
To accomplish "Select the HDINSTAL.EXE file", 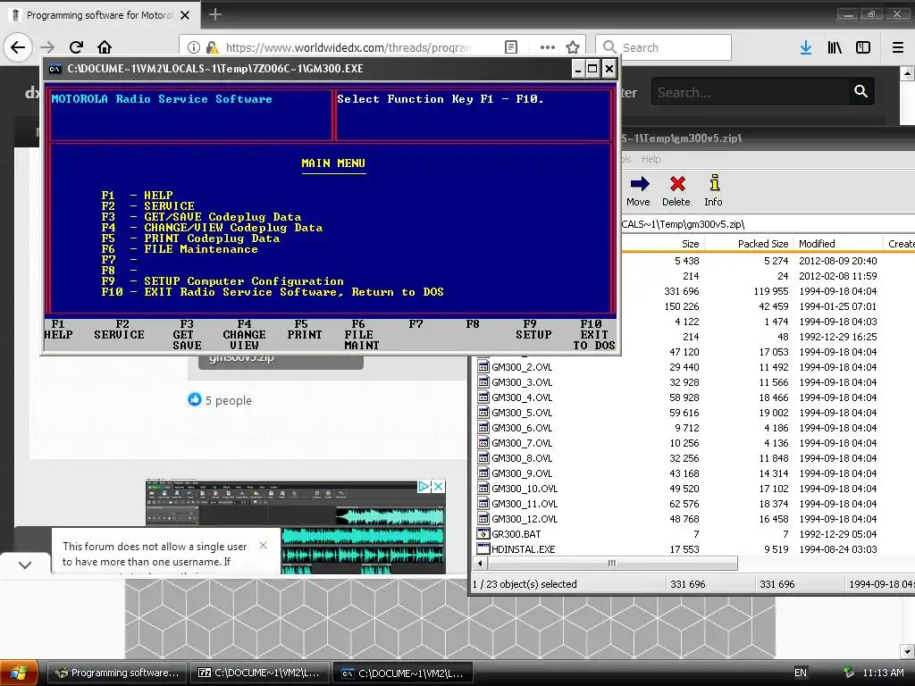I will point(516,549).
